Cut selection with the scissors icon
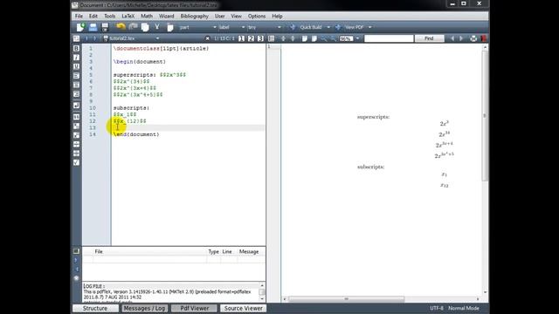 click(x=157, y=27)
